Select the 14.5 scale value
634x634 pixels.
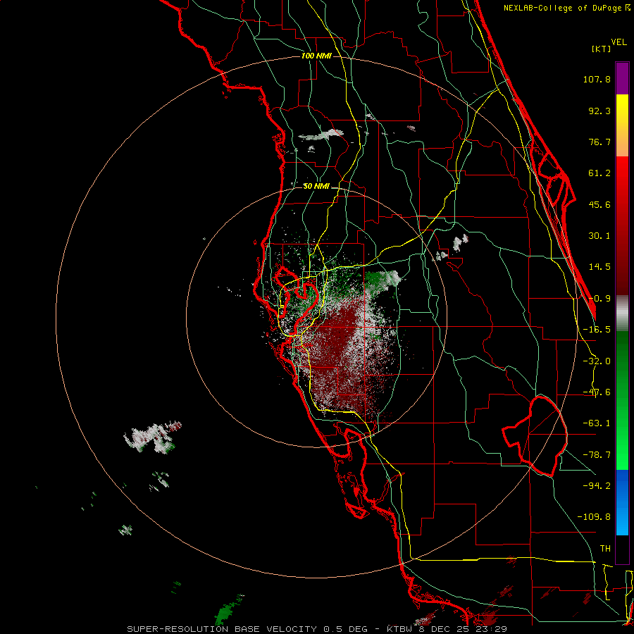point(599,267)
